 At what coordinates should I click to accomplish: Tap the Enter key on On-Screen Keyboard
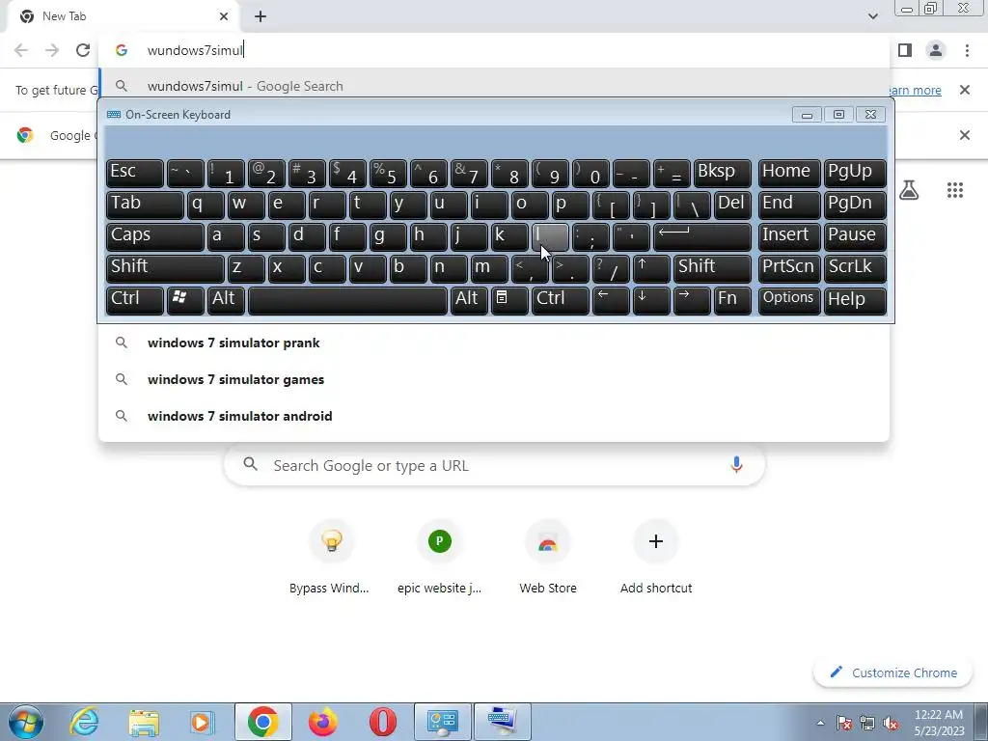tap(702, 236)
